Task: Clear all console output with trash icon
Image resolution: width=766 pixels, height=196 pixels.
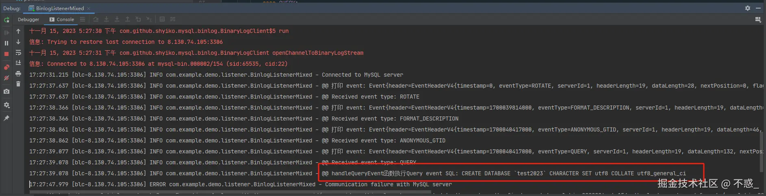Action: [x=18, y=84]
